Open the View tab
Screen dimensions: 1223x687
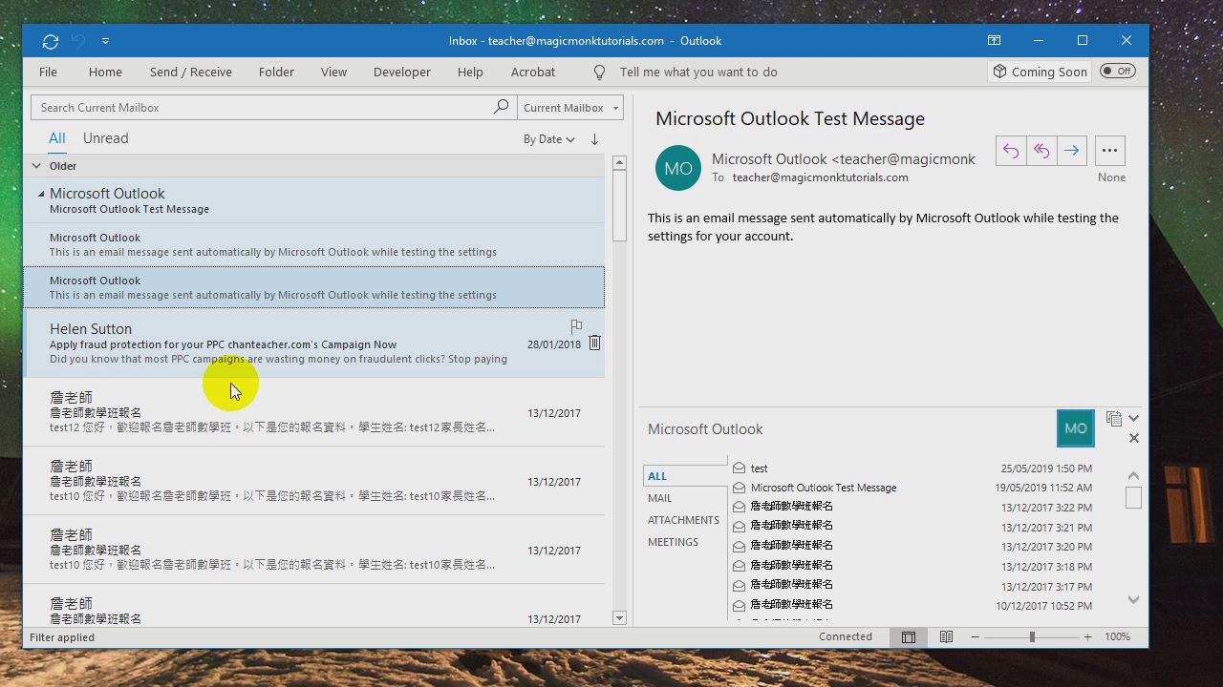(333, 72)
